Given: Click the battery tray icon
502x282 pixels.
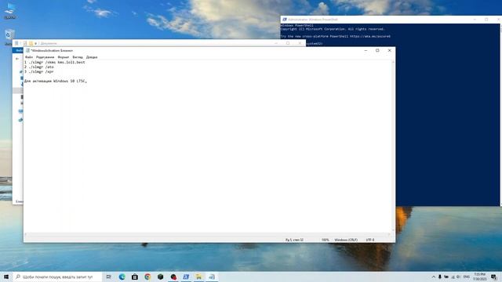Looking at the screenshot, I should pos(446,277).
